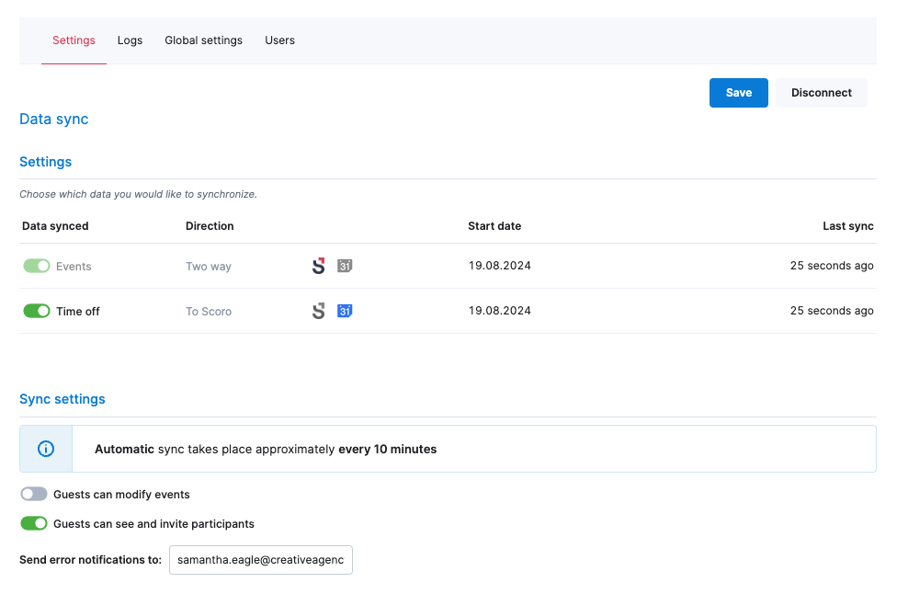Turn off Guests can see and invite participants
This screenshot has height=594, width=897.
34,523
